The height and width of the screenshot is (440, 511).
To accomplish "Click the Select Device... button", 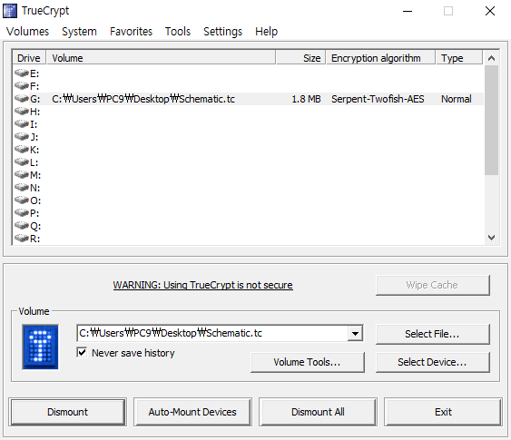I will tap(432, 362).
